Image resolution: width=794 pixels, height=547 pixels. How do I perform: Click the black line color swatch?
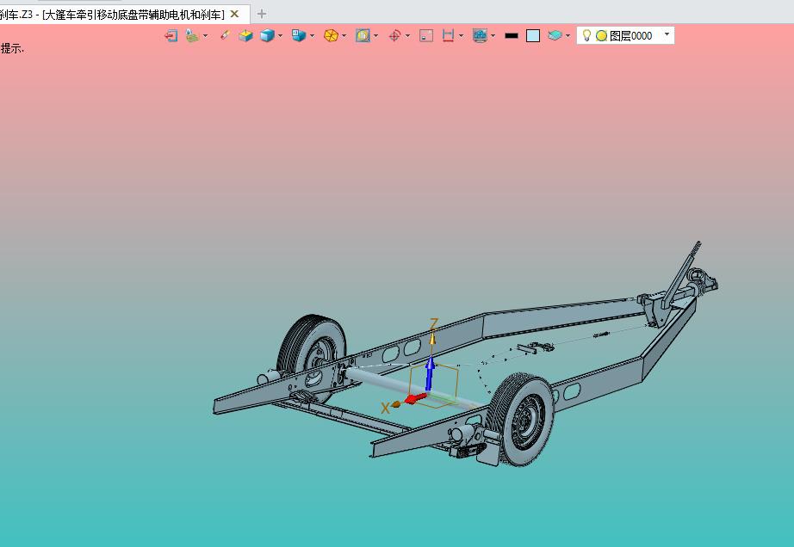pyautogui.click(x=512, y=36)
